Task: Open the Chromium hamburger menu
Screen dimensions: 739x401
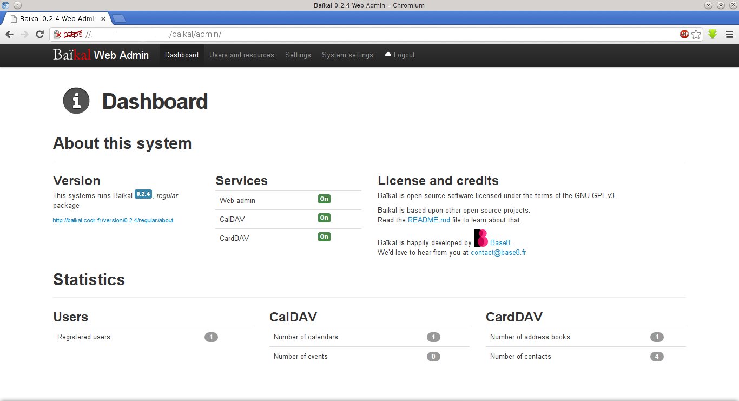Action: pyautogui.click(x=729, y=34)
